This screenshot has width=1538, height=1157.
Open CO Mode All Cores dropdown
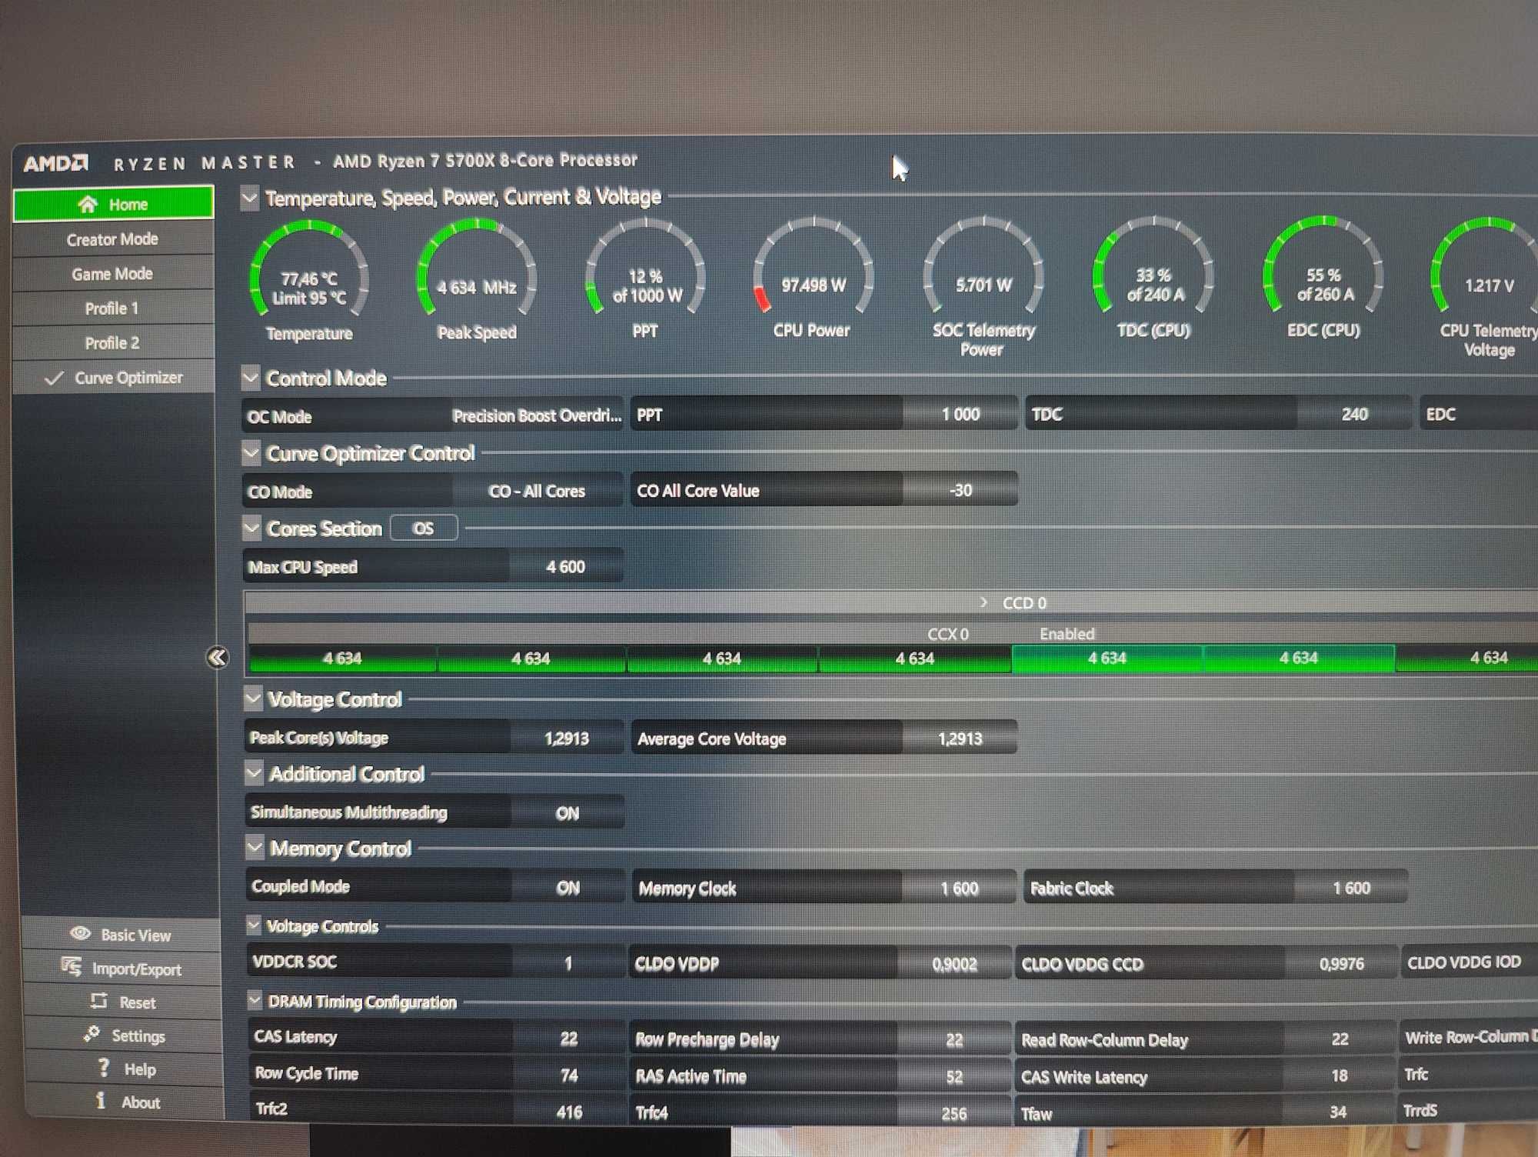pyautogui.click(x=537, y=491)
